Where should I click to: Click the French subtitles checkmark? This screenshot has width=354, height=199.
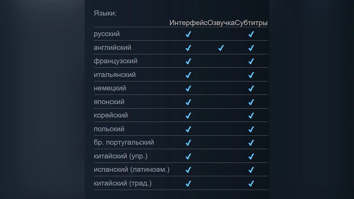[x=251, y=62]
